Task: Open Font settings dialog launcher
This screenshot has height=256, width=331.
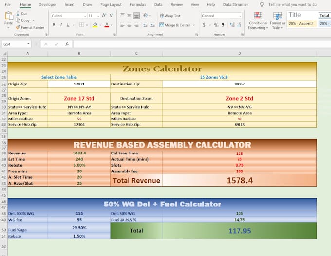Action: (114, 34)
